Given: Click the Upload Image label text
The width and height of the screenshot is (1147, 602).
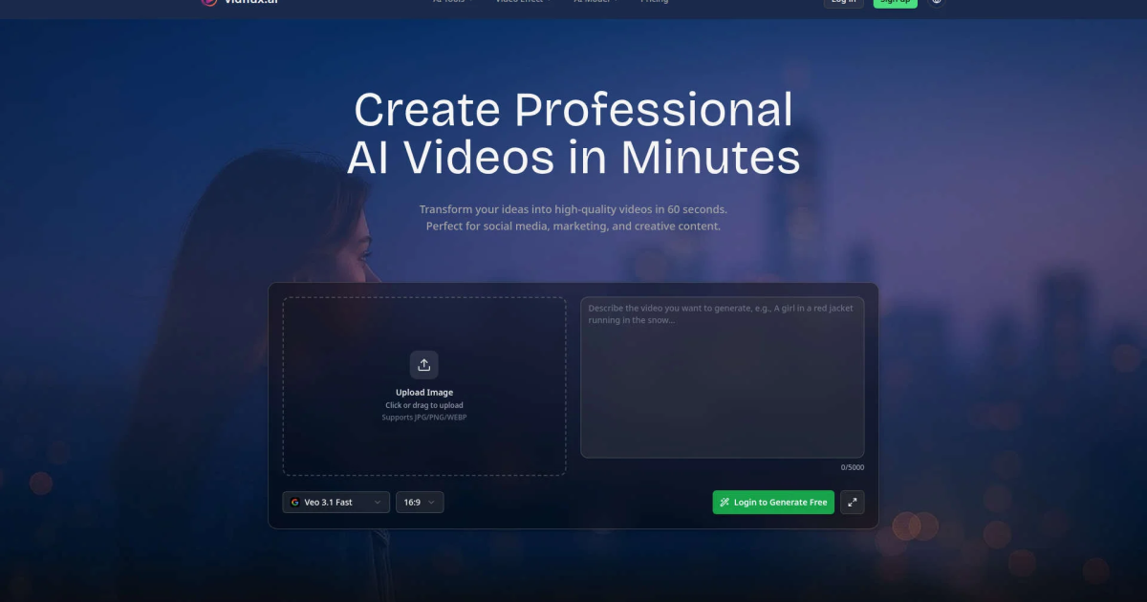Looking at the screenshot, I should [x=424, y=393].
